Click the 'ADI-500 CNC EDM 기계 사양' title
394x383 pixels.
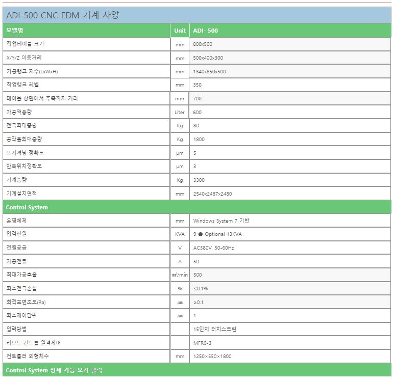coord(62,15)
